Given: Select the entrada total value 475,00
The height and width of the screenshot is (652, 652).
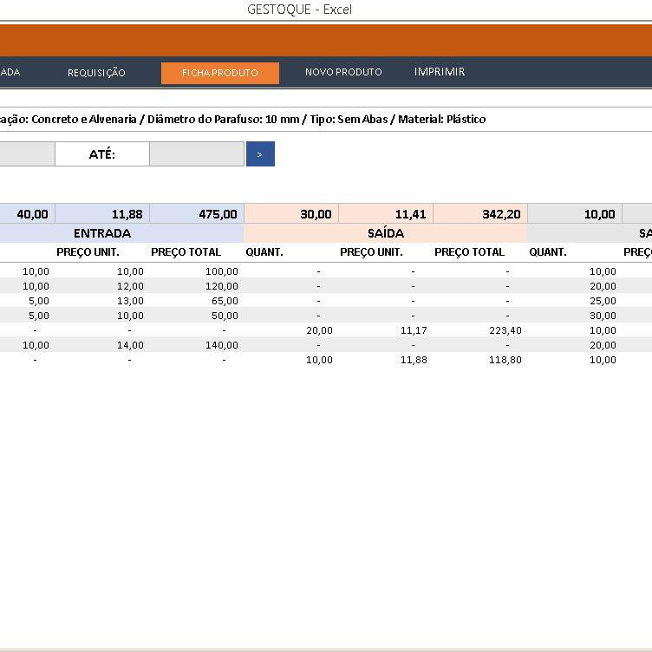Looking at the screenshot, I should [x=197, y=214].
